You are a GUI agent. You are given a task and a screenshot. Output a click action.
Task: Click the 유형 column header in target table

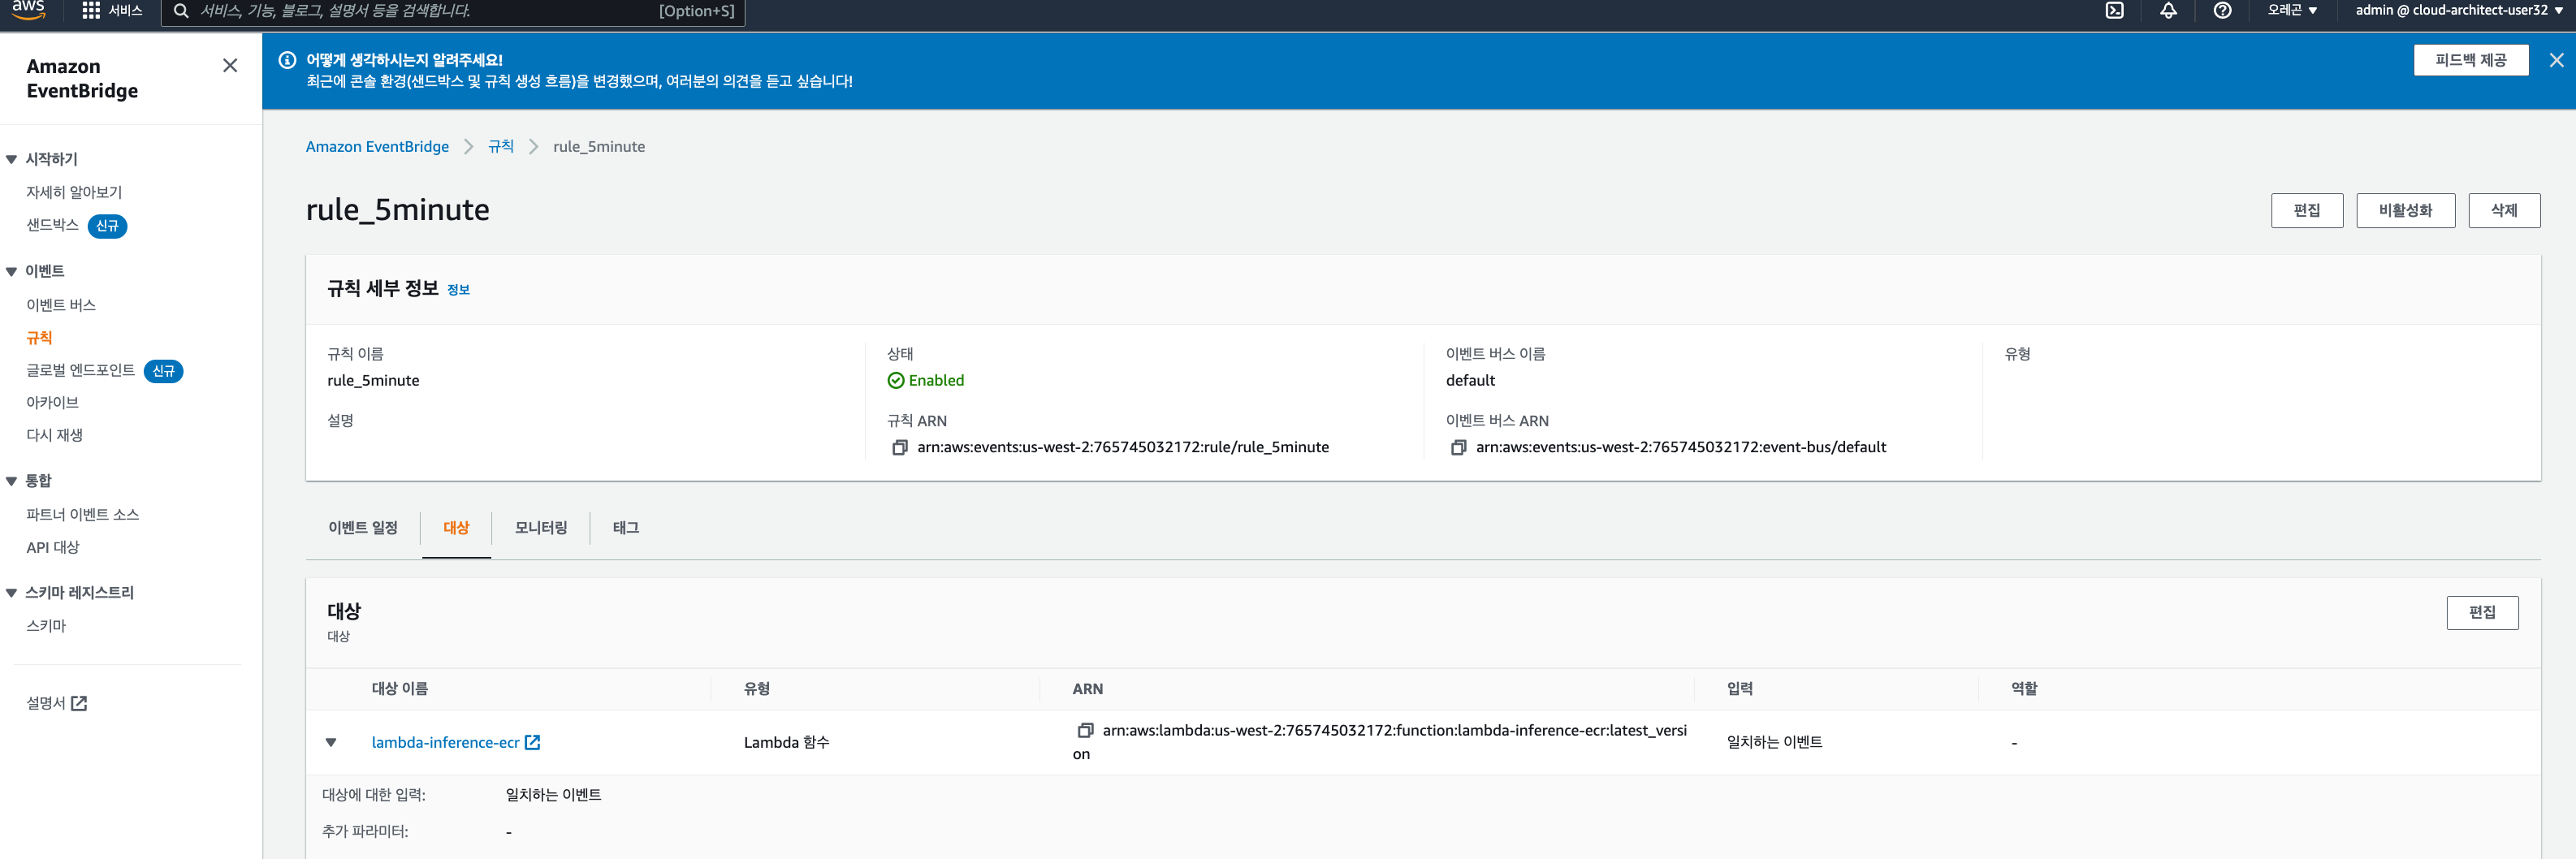coord(757,689)
